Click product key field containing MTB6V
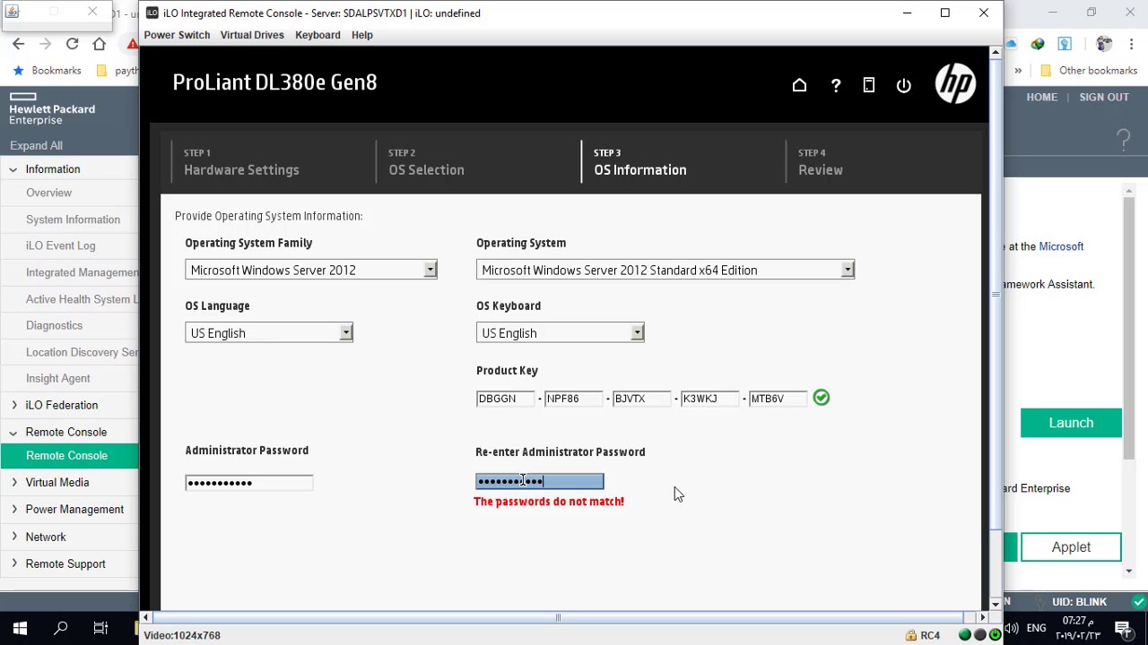The height and width of the screenshot is (645, 1148). [778, 399]
